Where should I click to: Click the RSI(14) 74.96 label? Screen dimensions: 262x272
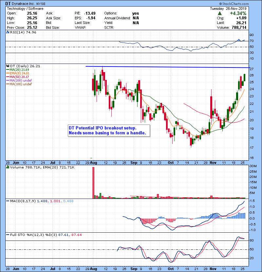[23, 32]
